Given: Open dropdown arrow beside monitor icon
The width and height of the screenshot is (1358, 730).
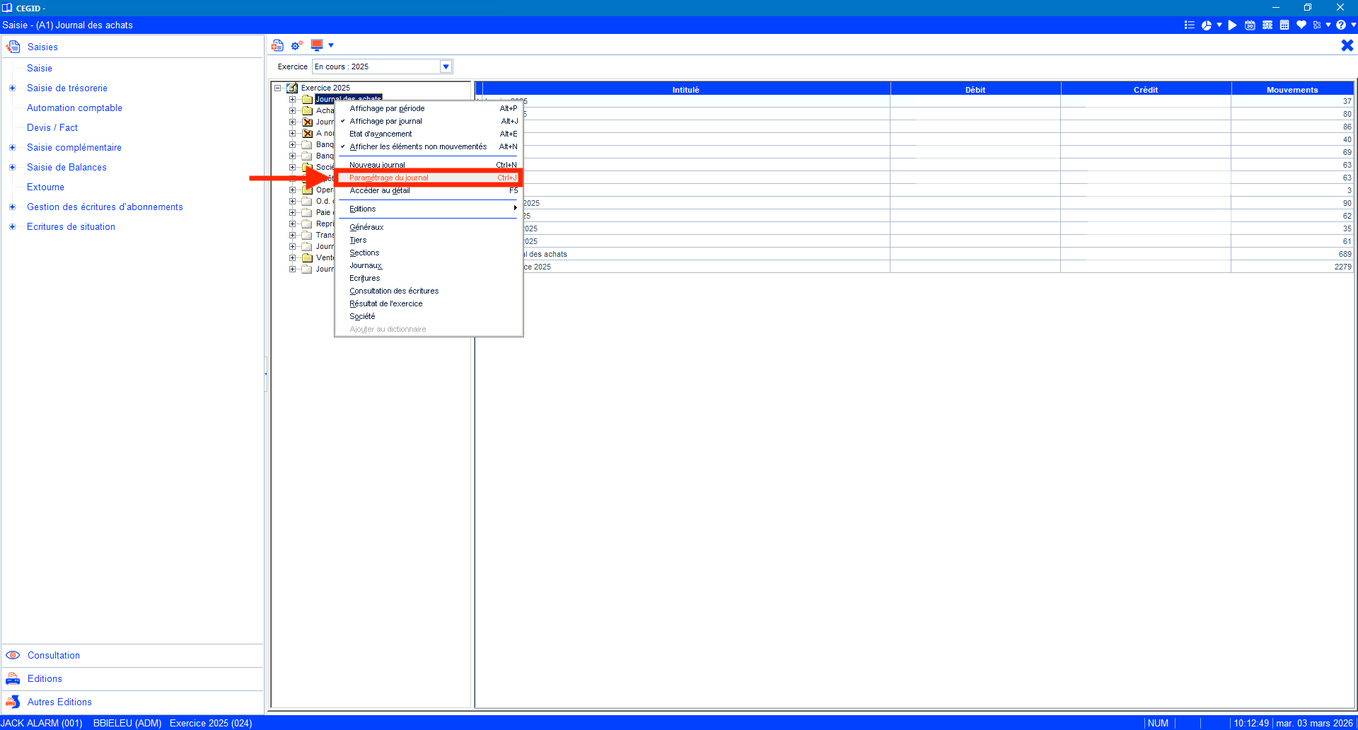Looking at the screenshot, I should click(x=331, y=45).
